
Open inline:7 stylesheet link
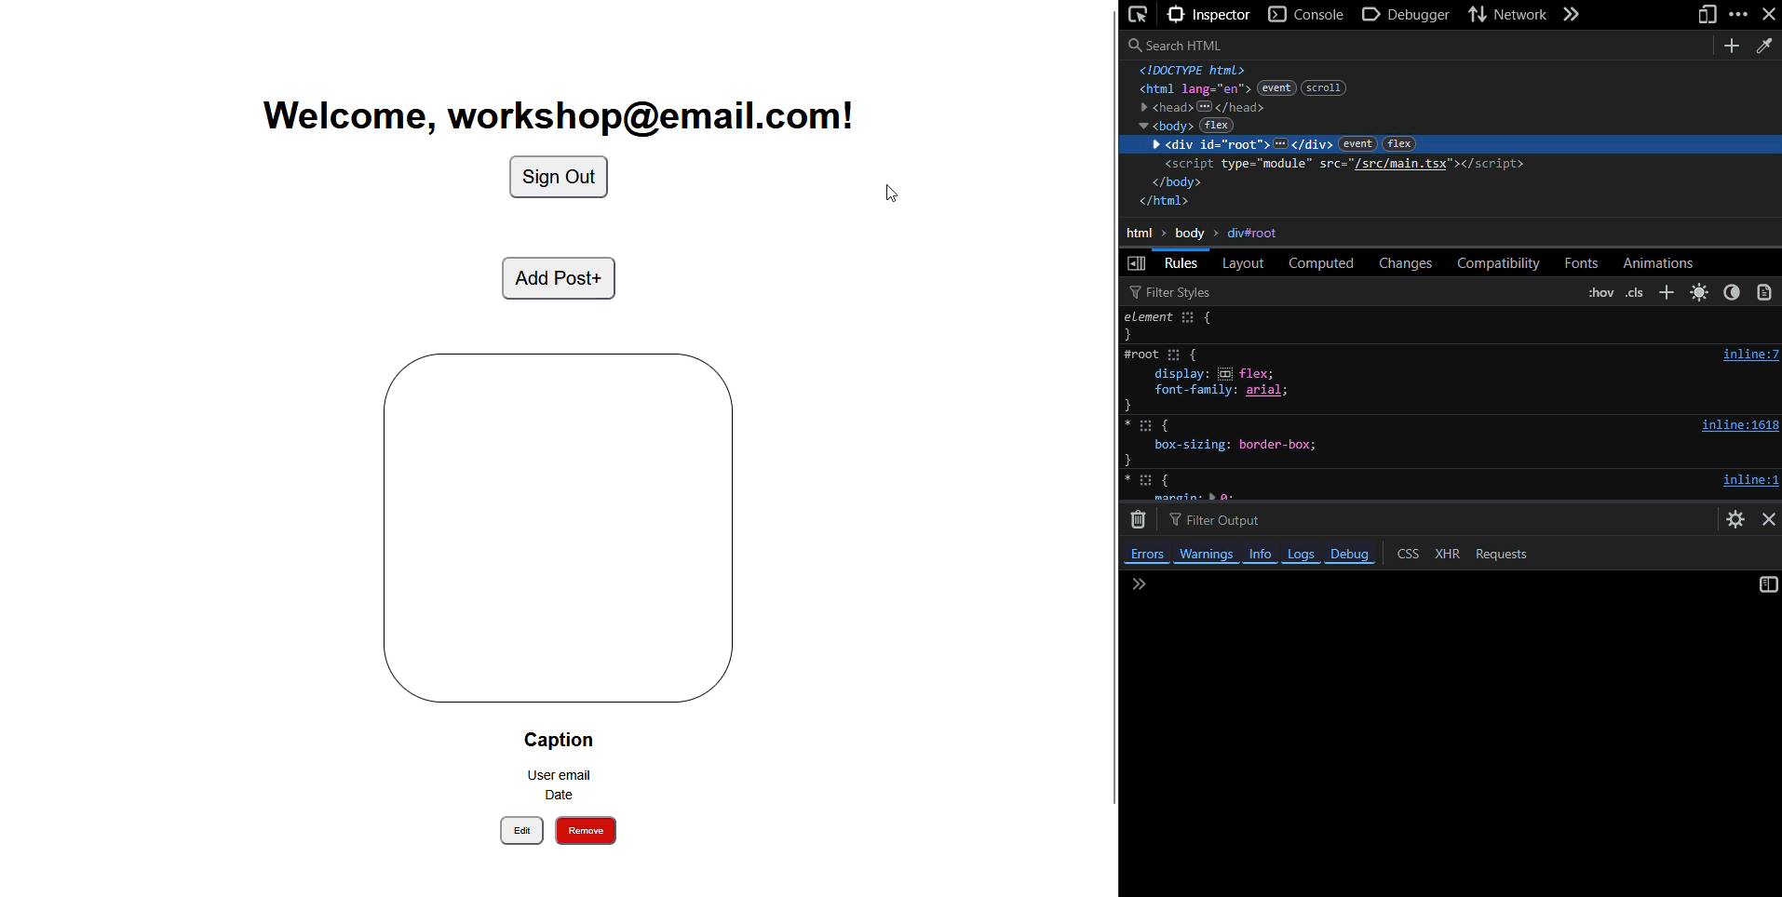click(1750, 355)
